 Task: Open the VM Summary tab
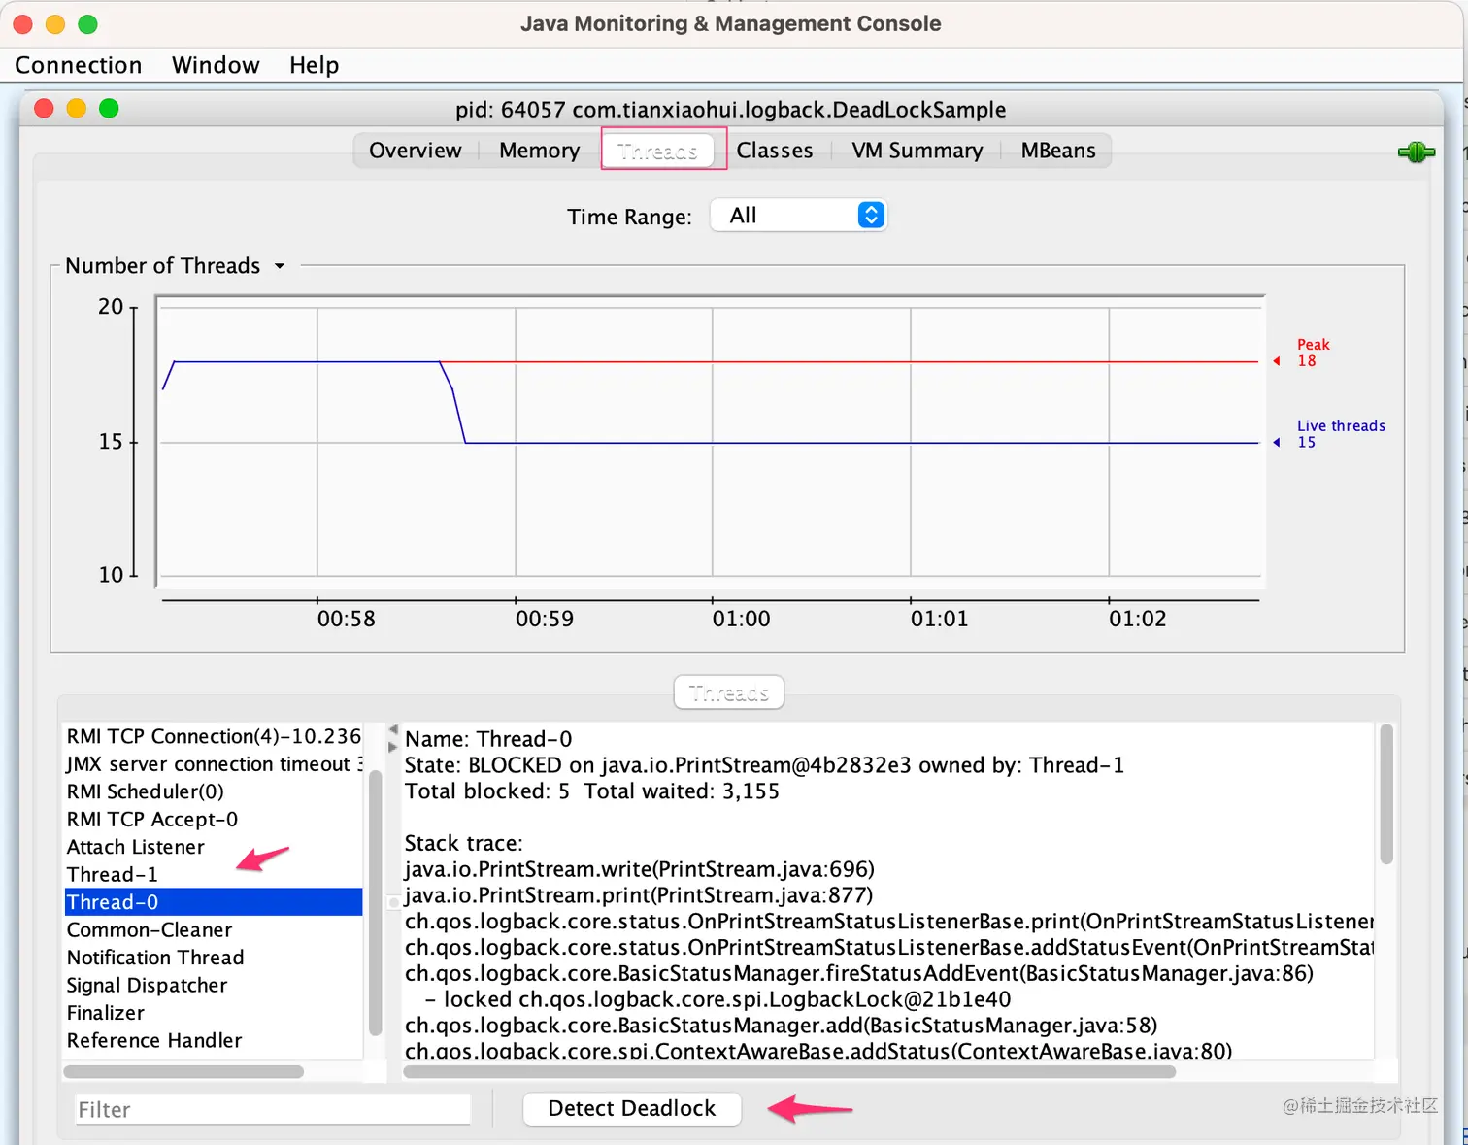pos(917,151)
